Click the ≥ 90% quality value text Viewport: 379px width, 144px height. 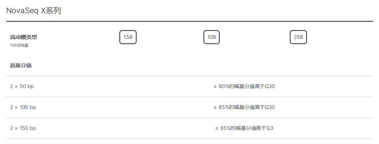point(244,86)
